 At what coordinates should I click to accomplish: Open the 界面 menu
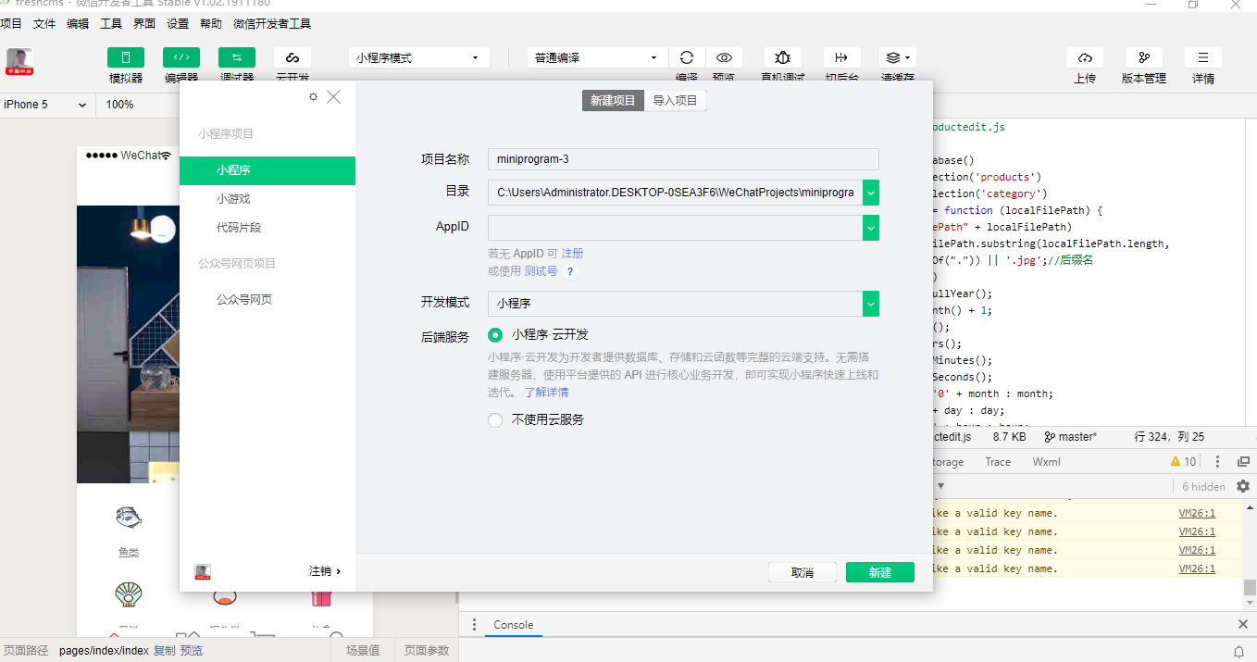tap(144, 24)
